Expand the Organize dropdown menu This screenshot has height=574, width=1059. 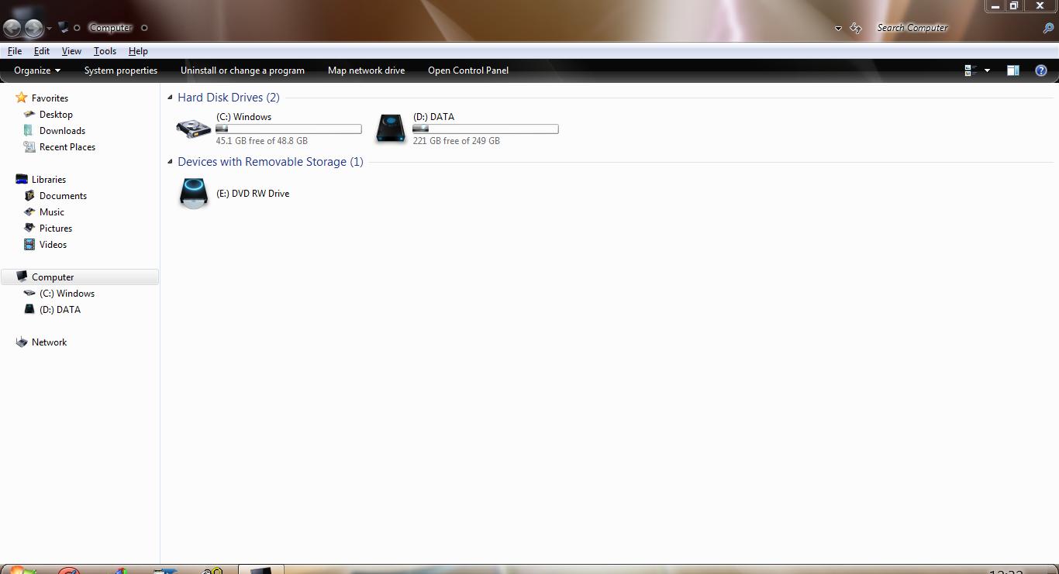[x=36, y=70]
